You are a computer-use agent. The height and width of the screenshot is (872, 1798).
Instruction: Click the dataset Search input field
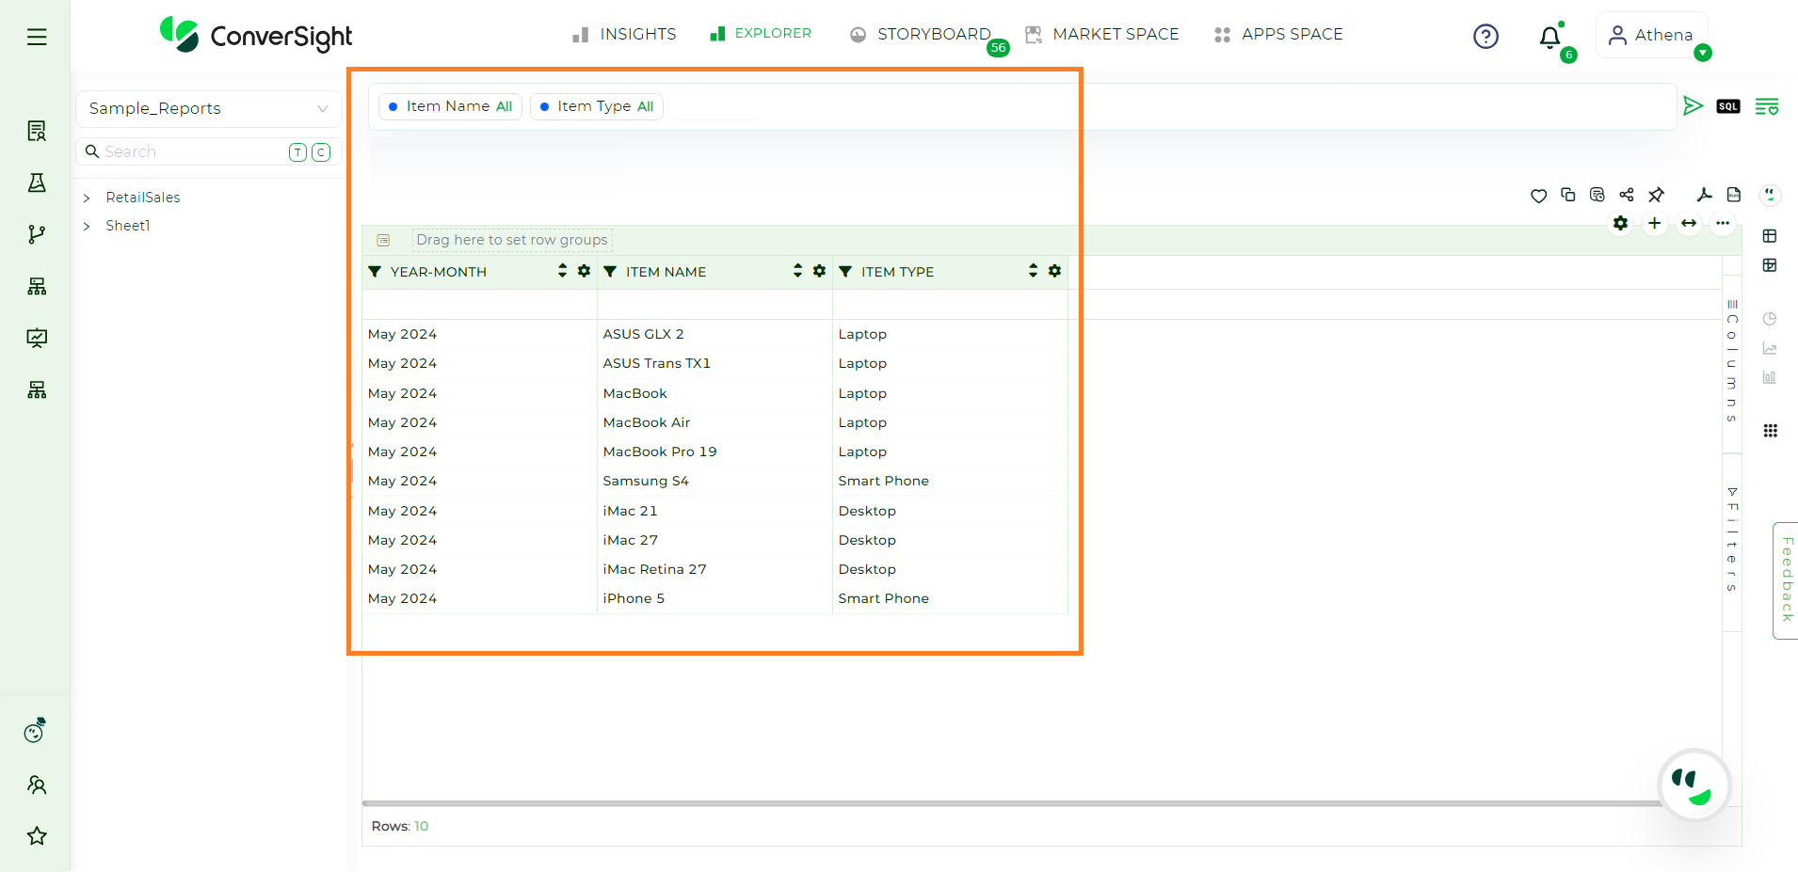point(188,152)
